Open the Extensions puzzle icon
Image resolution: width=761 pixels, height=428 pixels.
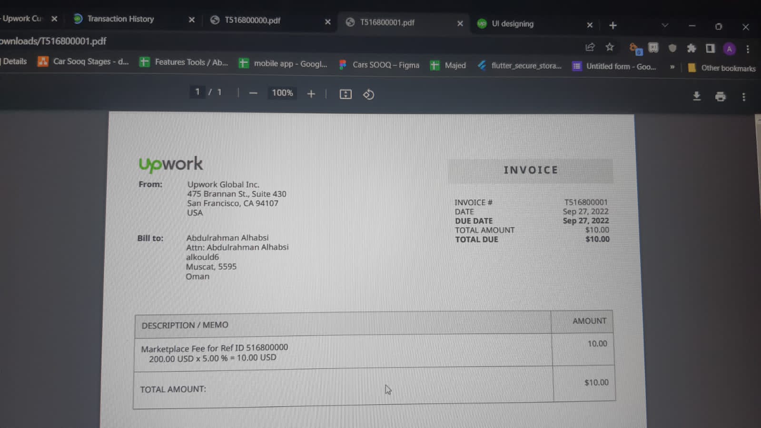tap(691, 48)
